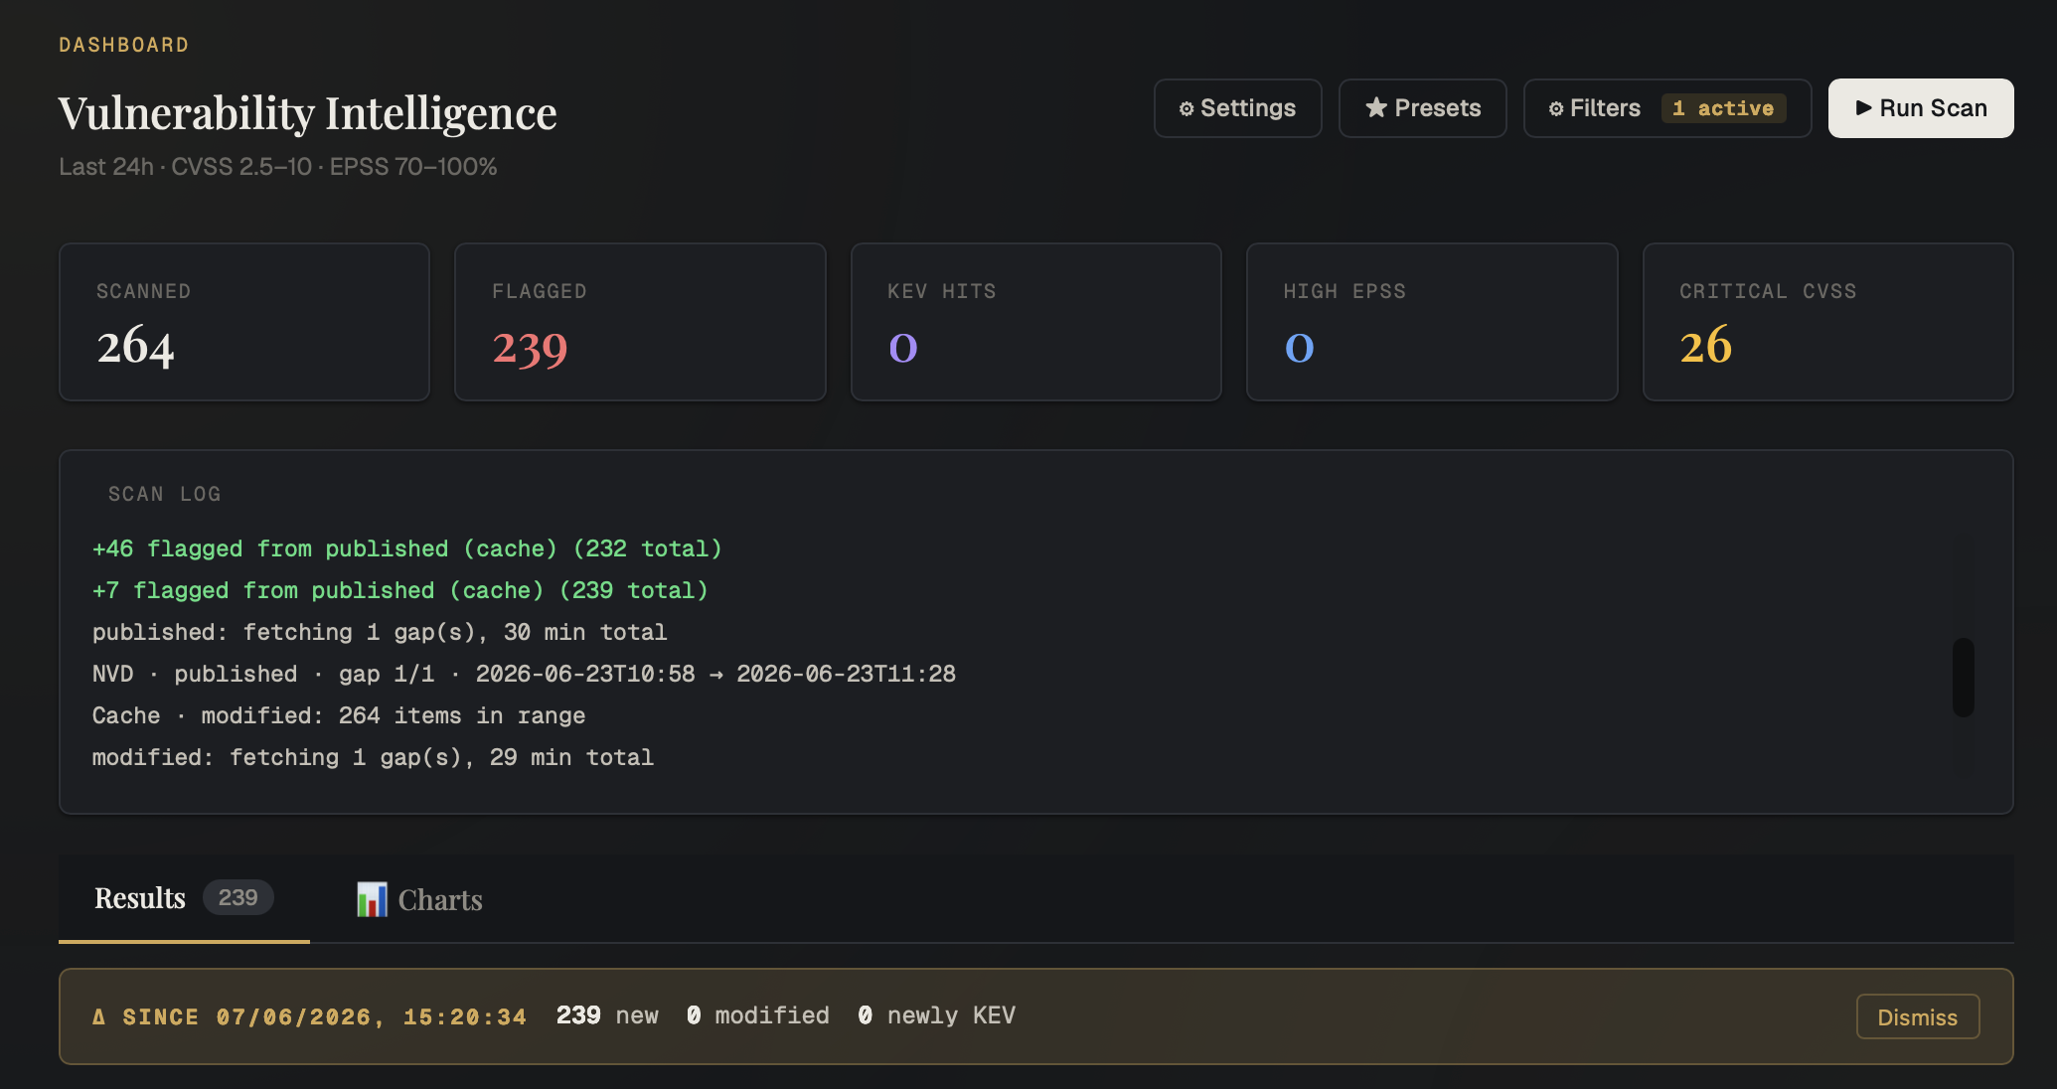2057x1089 pixels.
Task: Open the Filters button
Action: point(1666,108)
